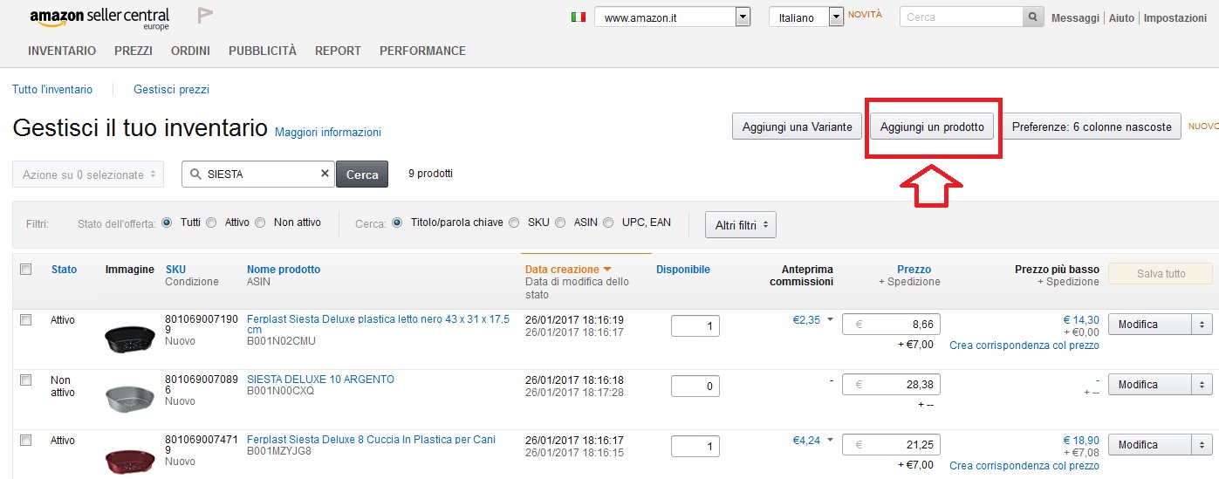Open the Italiano language dropdown
Screen dimensions: 1219x479
836,17
